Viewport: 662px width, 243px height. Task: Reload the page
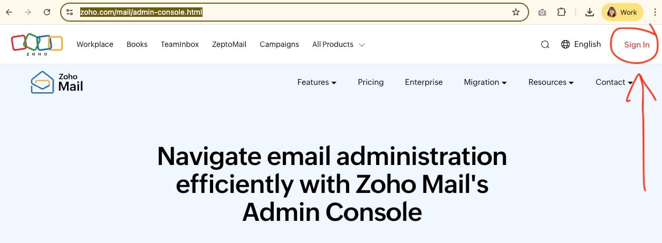click(x=47, y=12)
